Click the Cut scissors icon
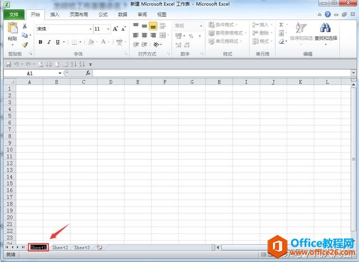359x262 pixels. click(25, 26)
